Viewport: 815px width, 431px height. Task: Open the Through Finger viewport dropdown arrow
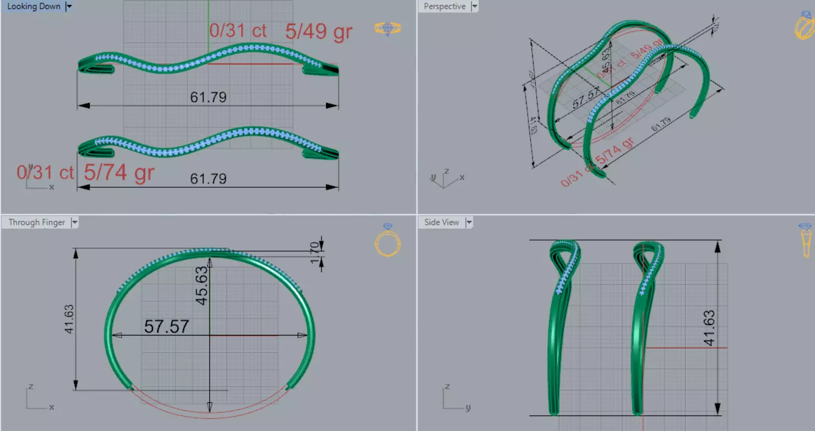click(x=75, y=222)
